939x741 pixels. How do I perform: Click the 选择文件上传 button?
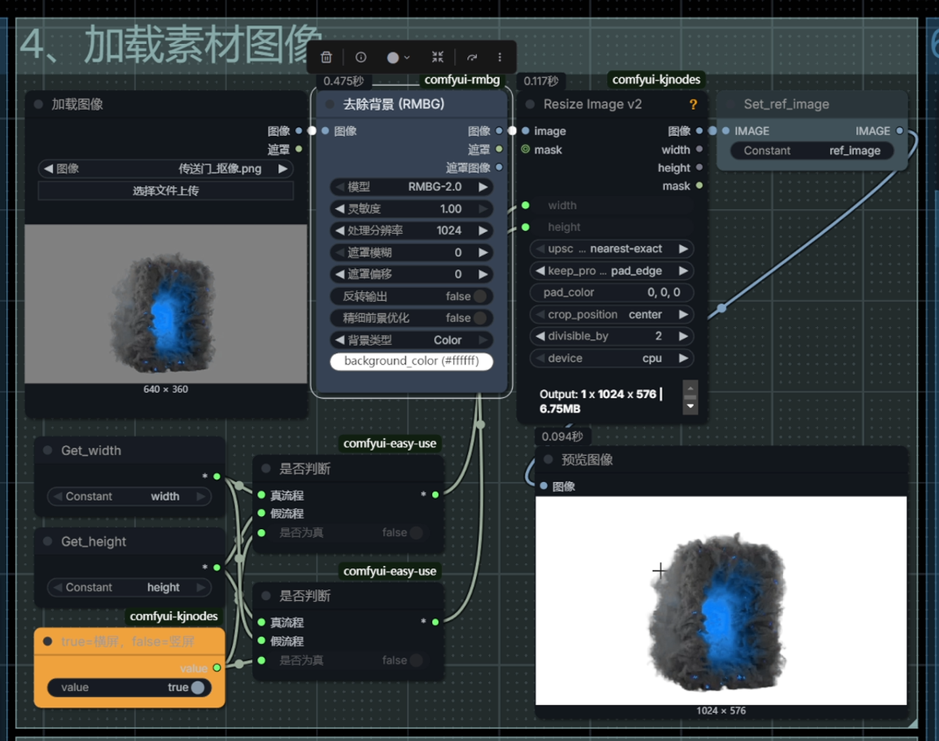pos(165,191)
